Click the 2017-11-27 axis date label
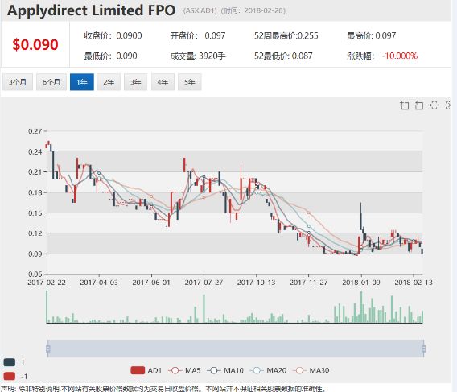Viewport: 457px width, 392px height. pos(309,283)
